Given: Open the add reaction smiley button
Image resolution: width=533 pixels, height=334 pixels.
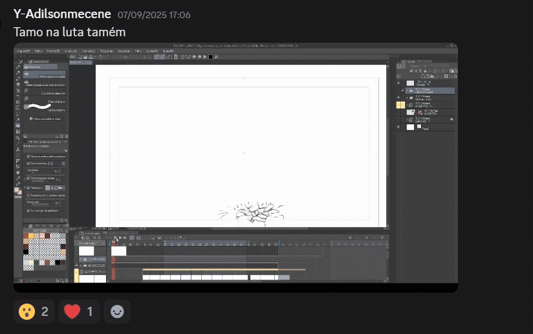Looking at the screenshot, I should tap(117, 311).
